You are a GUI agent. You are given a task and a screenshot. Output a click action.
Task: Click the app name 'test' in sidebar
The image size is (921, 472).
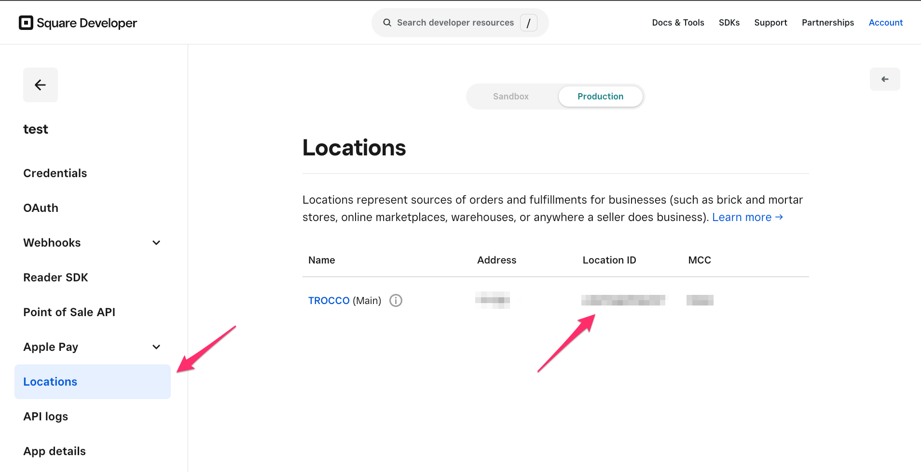coord(36,129)
